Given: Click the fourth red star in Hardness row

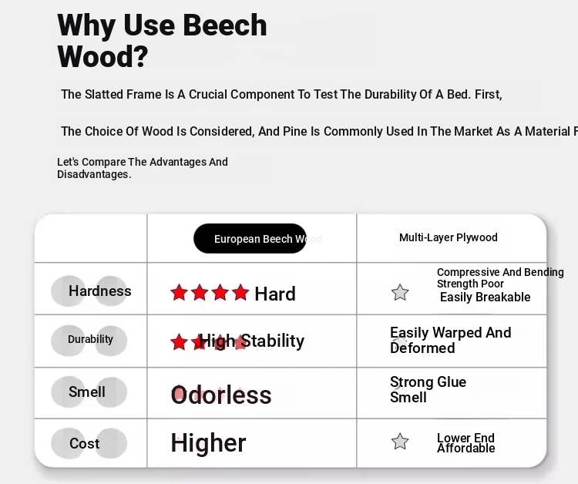Looking at the screenshot, I should [x=240, y=292].
